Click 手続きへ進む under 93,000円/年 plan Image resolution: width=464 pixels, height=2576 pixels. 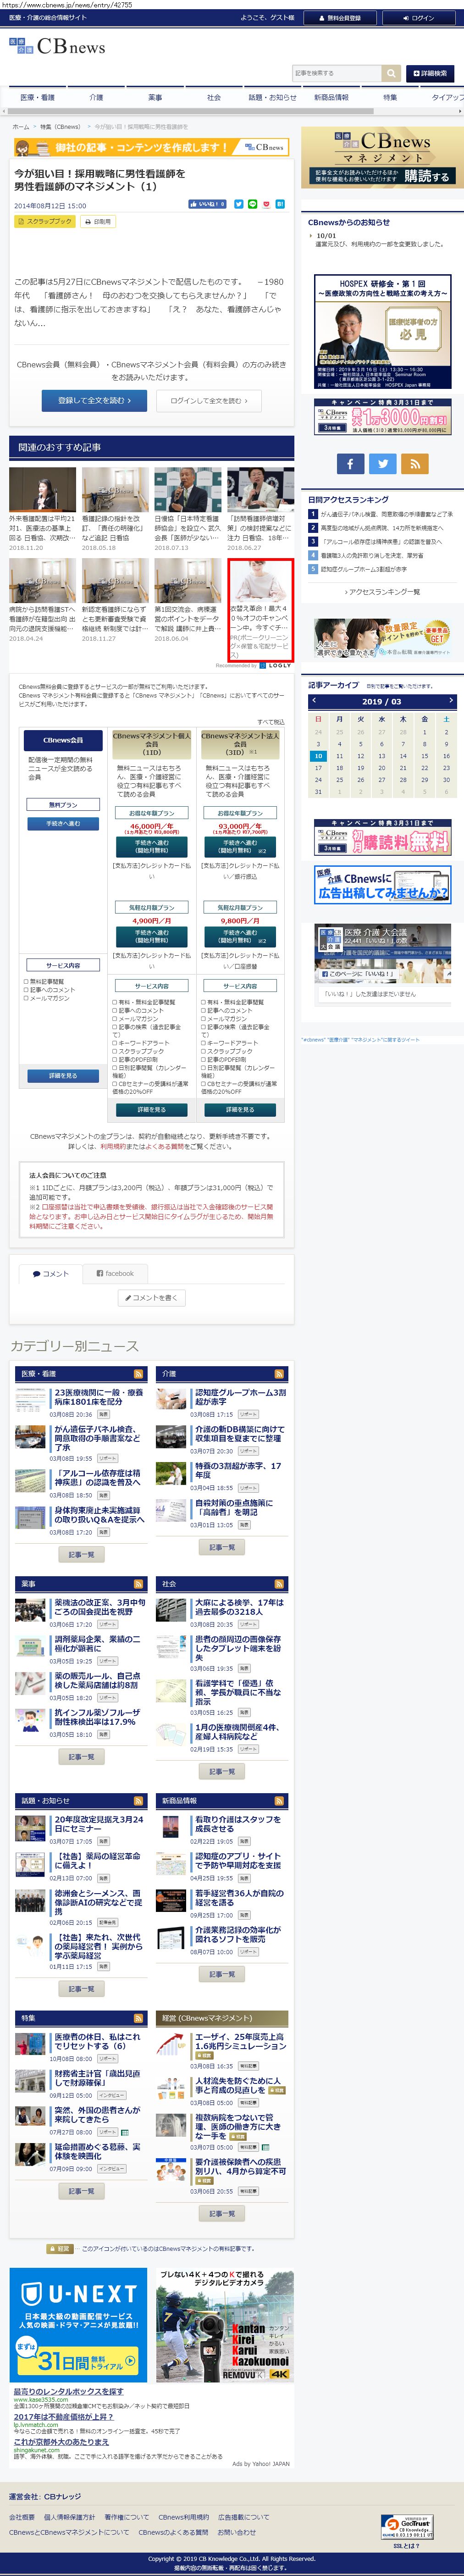point(240,847)
